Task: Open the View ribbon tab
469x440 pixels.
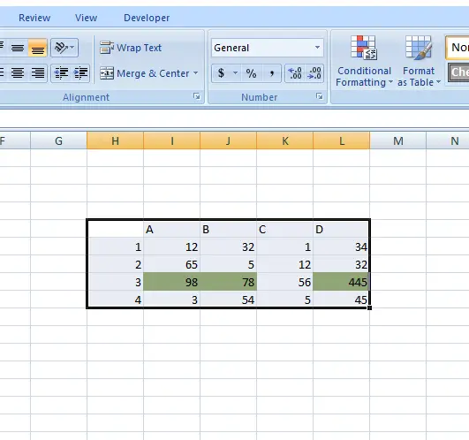Action: coord(86,18)
